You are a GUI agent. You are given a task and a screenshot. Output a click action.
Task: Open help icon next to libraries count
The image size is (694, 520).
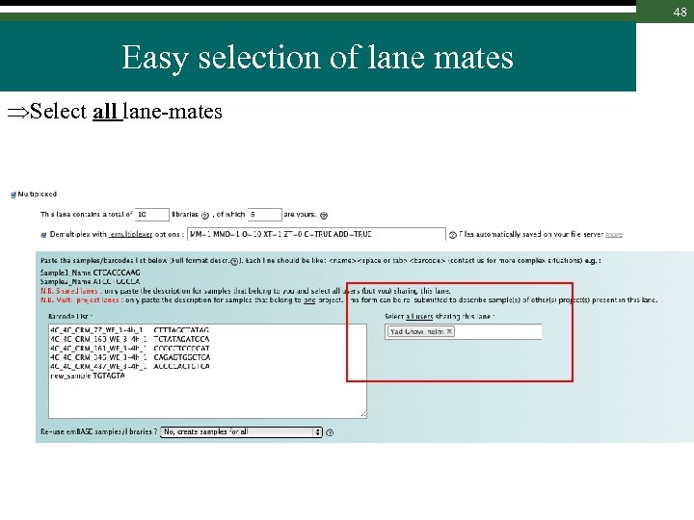pyautogui.click(x=205, y=216)
